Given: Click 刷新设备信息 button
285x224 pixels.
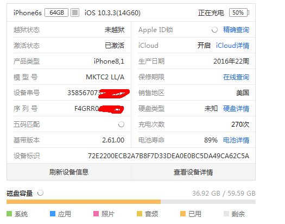Looking at the screenshot, I should (69, 172).
